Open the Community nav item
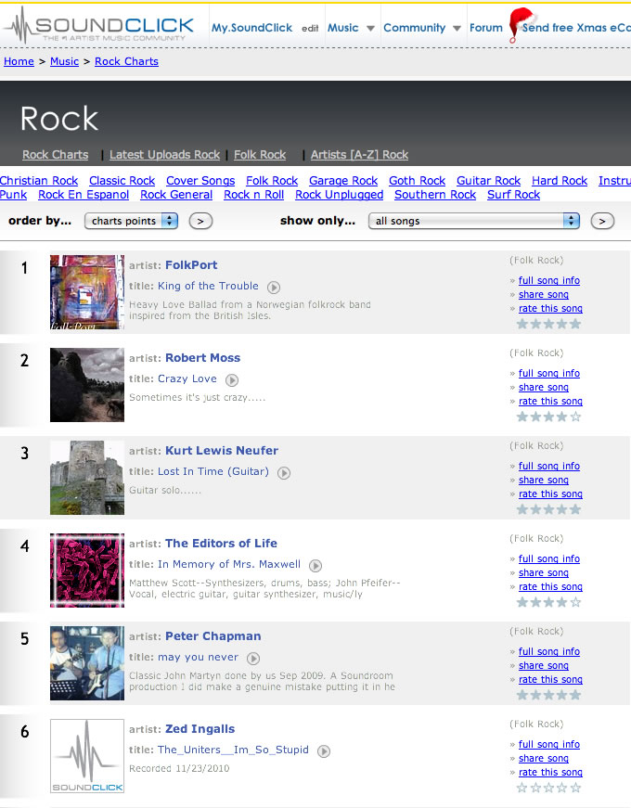 (x=415, y=28)
